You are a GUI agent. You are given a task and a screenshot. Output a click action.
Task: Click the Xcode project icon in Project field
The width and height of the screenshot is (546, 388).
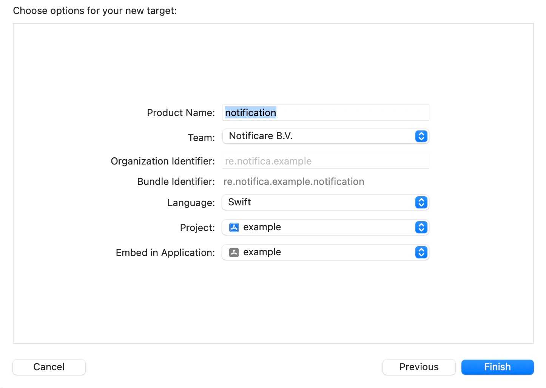[x=234, y=227]
